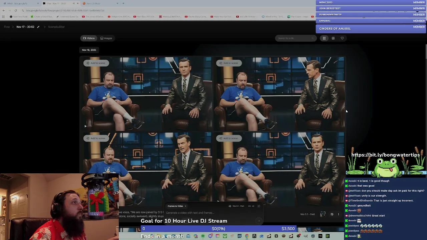The height and width of the screenshot is (240, 427).
Task: Add the top-left video to scene
Action: pyautogui.click(x=96, y=63)
